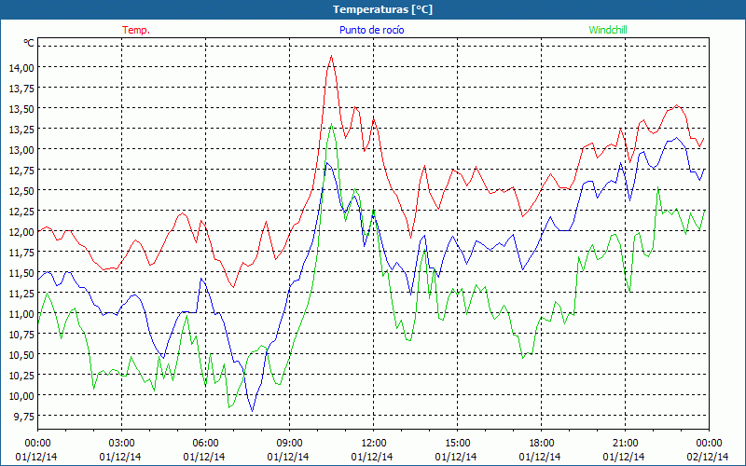
Task: Click the 13,50 y-axis value
Action: (21, 108)
